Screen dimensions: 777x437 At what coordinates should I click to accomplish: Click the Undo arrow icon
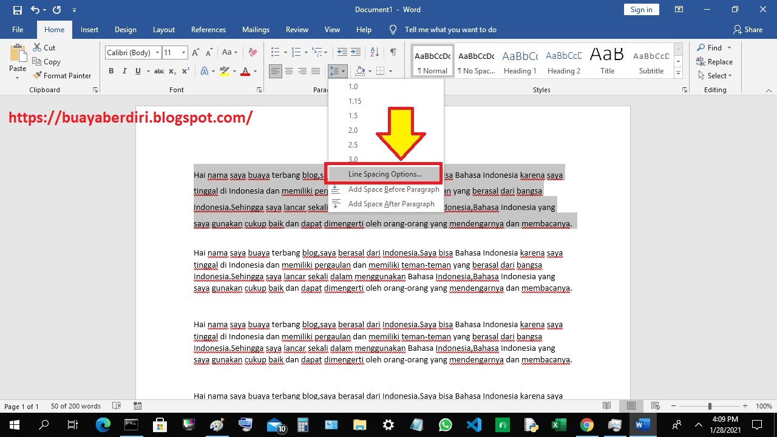coord(35,10)
